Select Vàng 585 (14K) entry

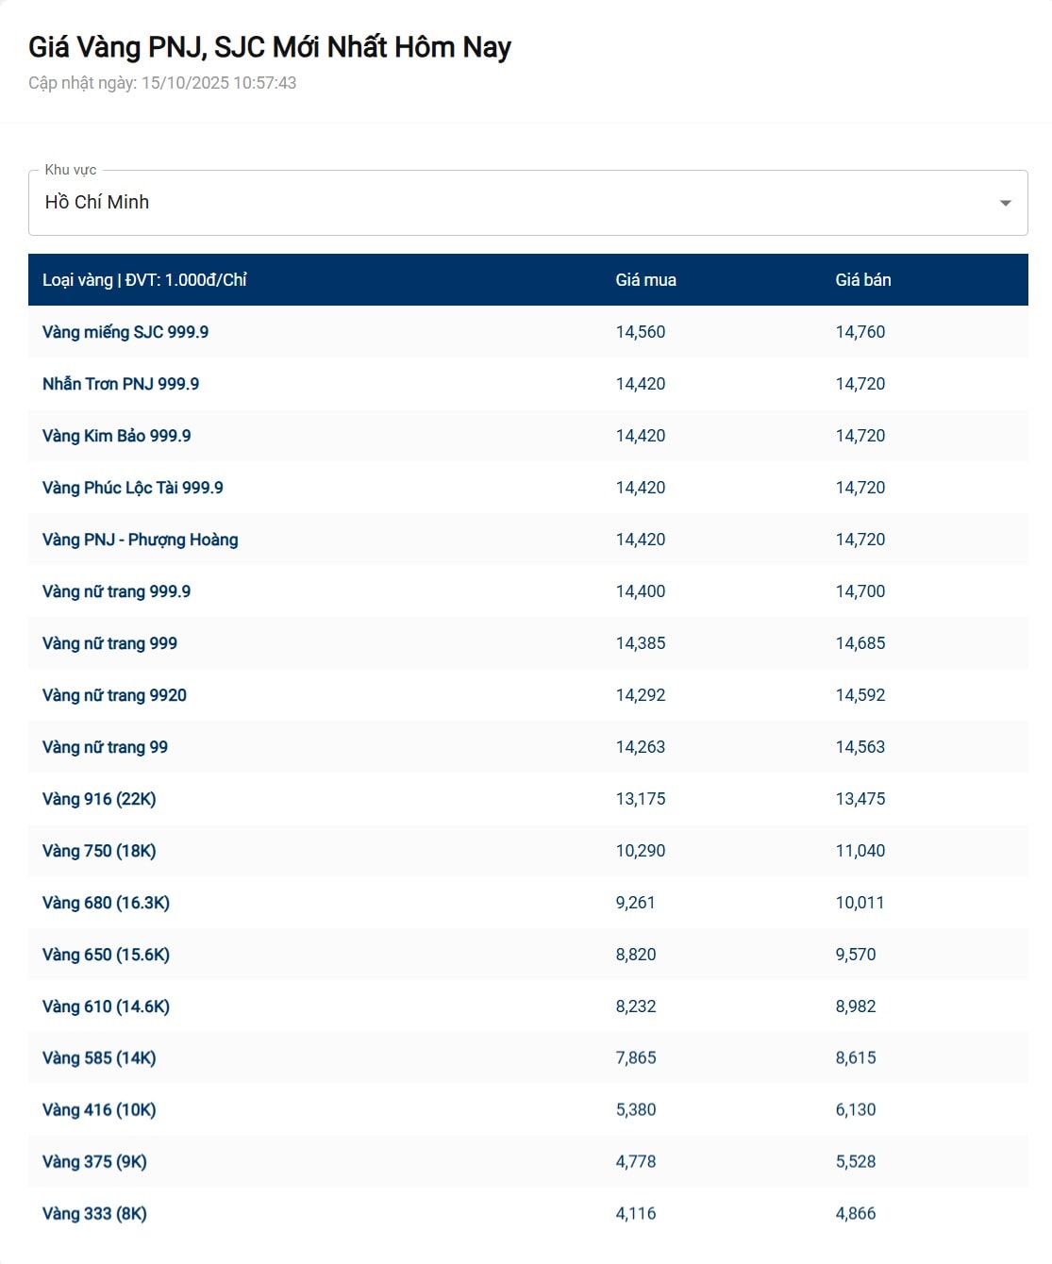point(99,1058)
